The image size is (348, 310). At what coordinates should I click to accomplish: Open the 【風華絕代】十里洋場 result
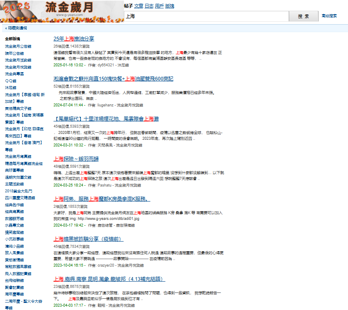pos(106,119)
